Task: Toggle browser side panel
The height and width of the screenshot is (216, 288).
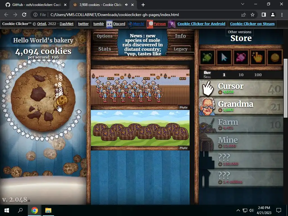Action: click(264, 15)
